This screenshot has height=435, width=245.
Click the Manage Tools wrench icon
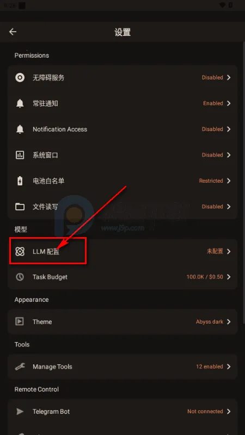tap(20, 366)
